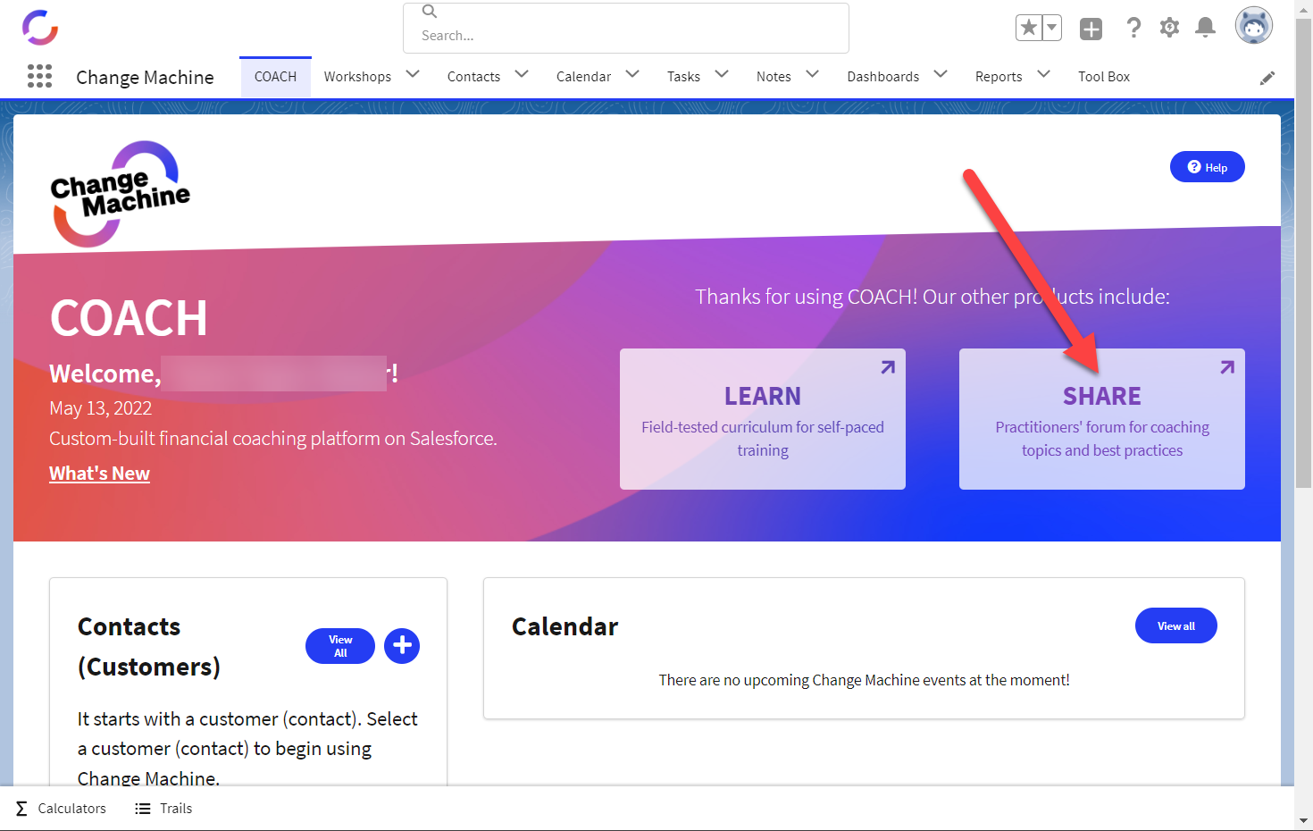The height and width of the screenshot is (831, 1313).
Task: Expand the Workshops tab chevron
Action: [x=413, y=74]
